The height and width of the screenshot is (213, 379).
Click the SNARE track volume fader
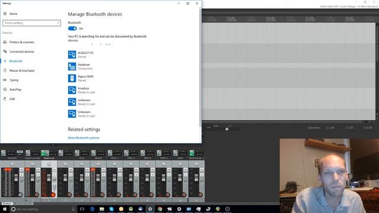[98, 177]
